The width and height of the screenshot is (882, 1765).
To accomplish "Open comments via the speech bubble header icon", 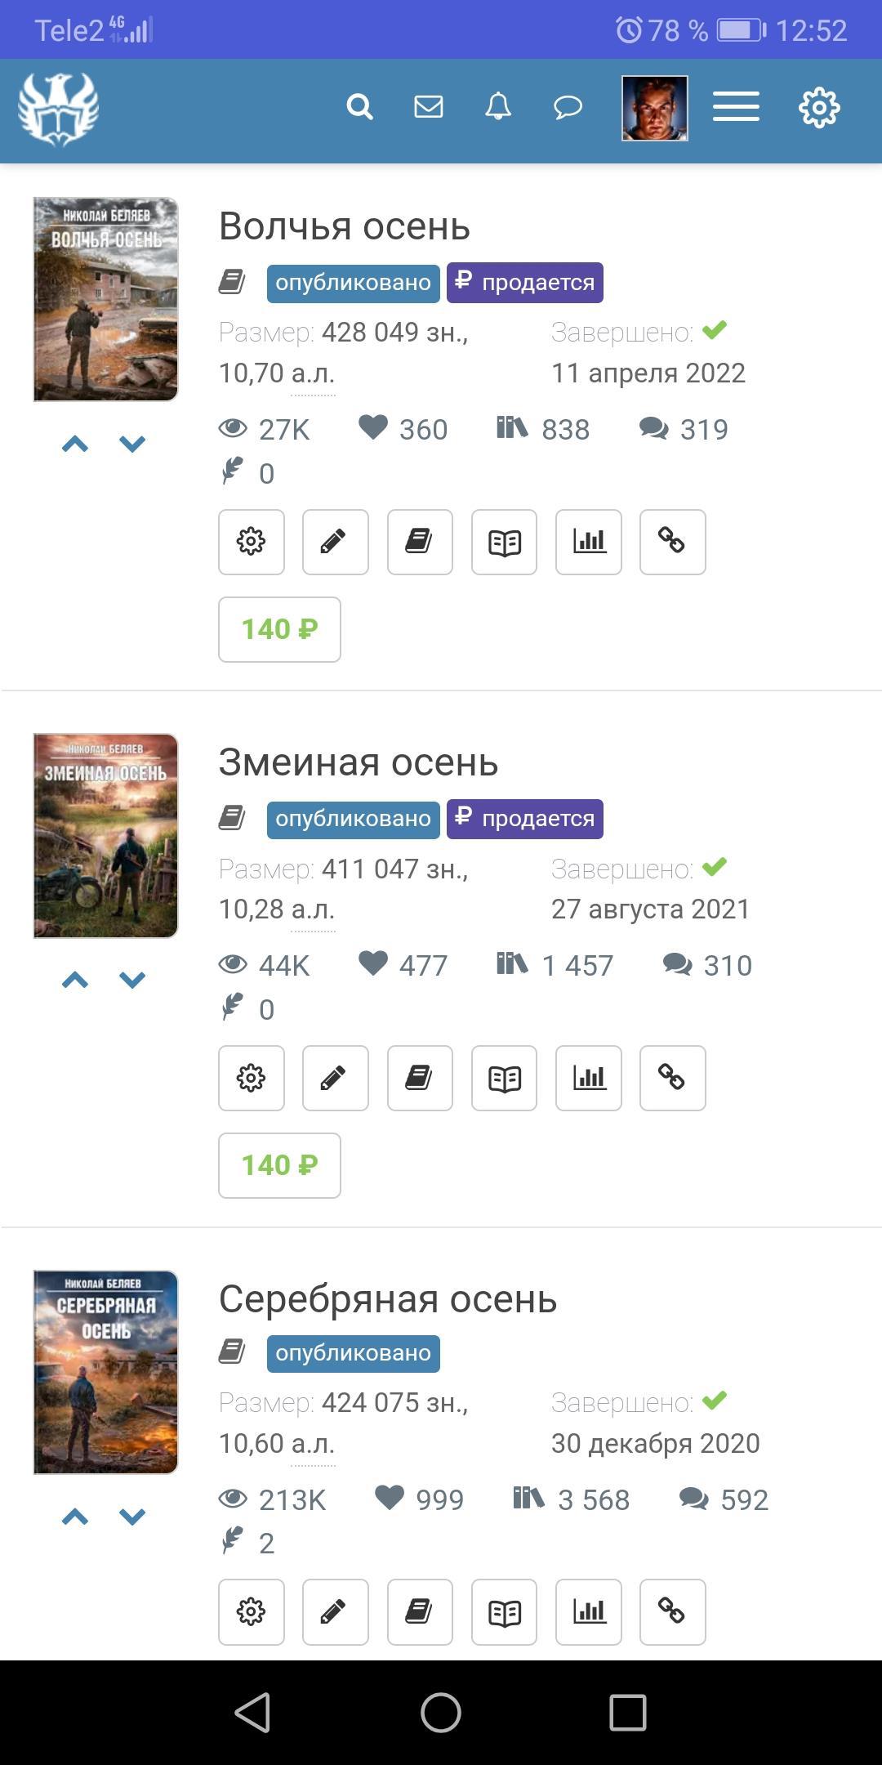I will [568, 107].
